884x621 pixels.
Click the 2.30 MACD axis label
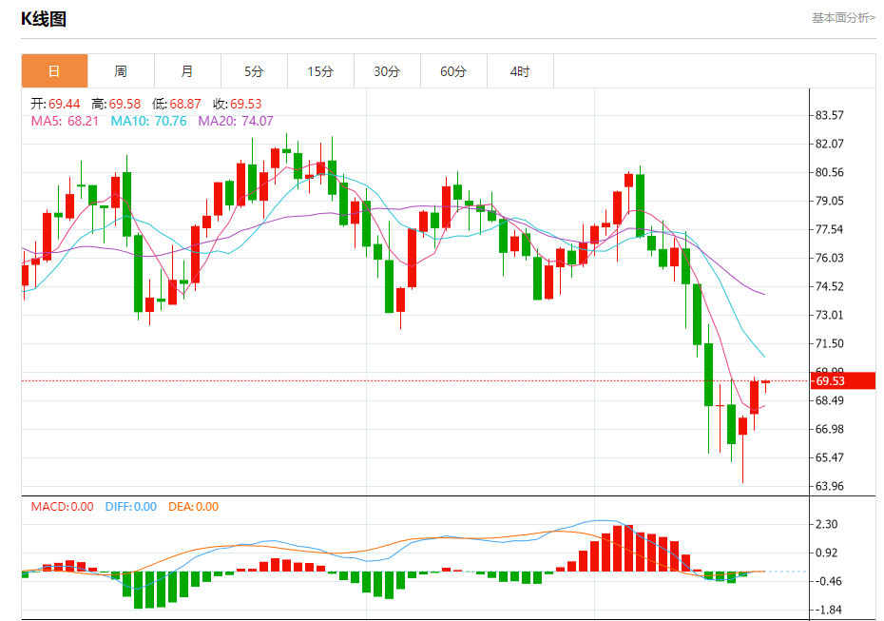pos(827,524)
